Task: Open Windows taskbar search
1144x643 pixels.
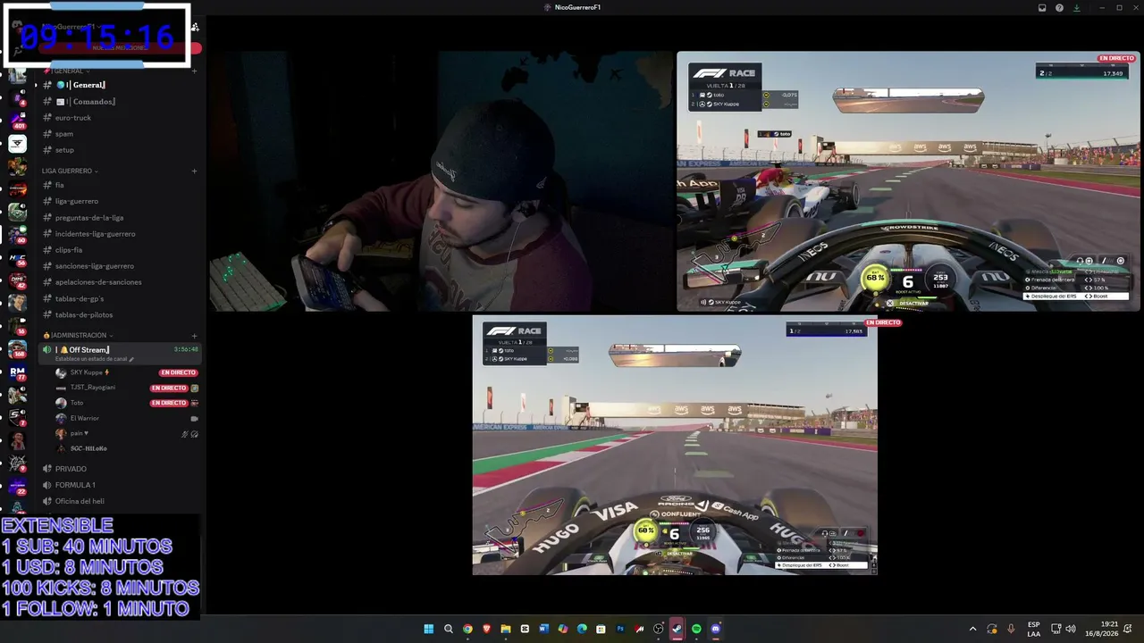Action: [x=449, y=629]
